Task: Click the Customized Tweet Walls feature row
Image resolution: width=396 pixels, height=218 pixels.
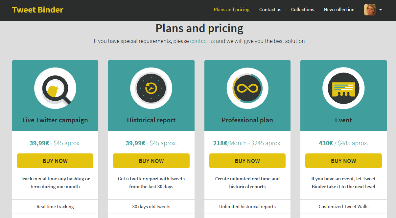Action: pos(343,207)
